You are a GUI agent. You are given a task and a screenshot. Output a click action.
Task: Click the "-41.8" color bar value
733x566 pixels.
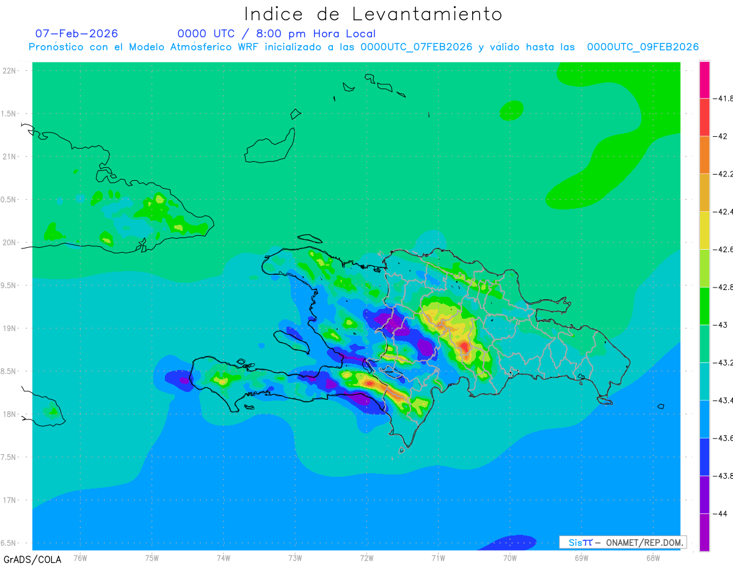tap(724, 98)
